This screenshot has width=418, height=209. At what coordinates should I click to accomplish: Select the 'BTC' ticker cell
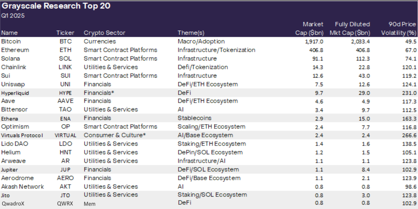(x=65, y=41)
